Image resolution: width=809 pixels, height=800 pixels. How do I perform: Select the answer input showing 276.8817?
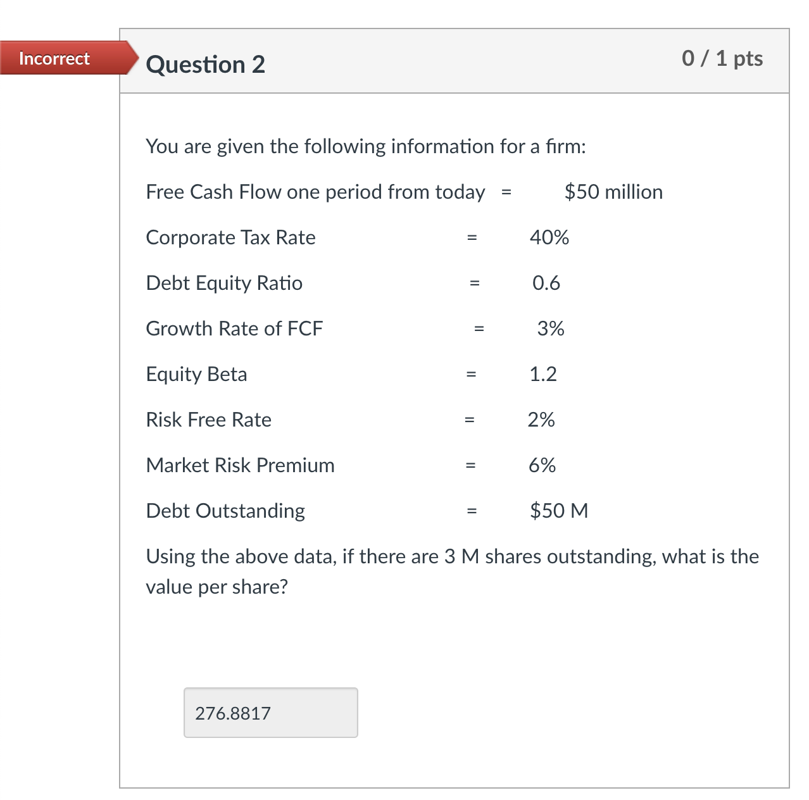point(270,713)
